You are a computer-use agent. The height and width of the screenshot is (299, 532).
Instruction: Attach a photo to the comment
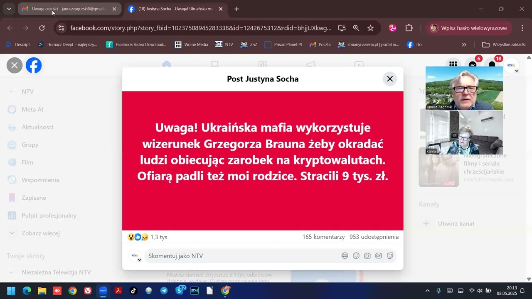click(x=367, y=256)
